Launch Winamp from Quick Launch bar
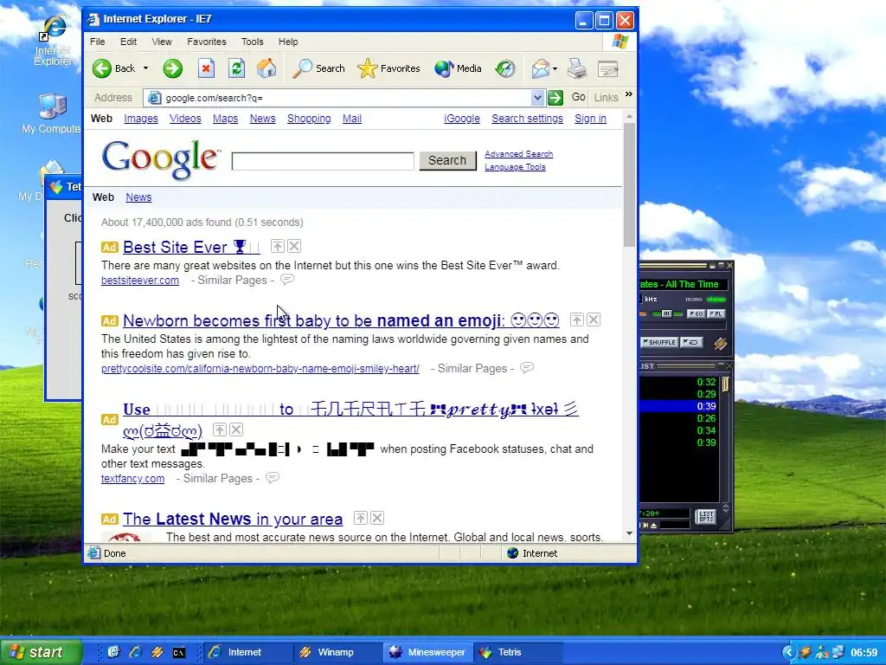This screenshot has height=665, width=886. [x=157, y=652]
